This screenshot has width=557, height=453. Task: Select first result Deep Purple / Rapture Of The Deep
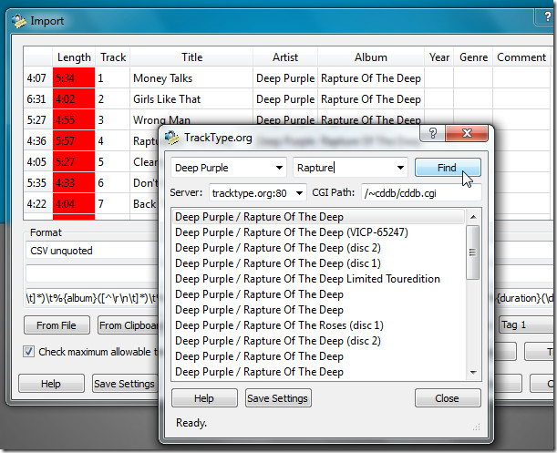pyautogui.click(x=318, y=217)
